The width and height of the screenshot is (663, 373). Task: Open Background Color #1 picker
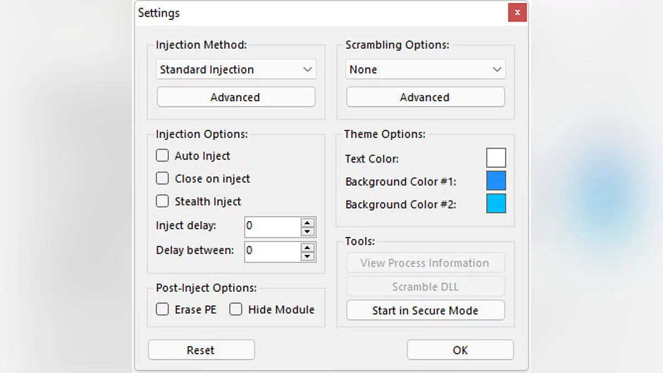tap(496, 181)
